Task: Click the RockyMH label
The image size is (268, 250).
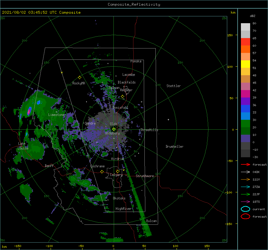Action: [79, 83]
